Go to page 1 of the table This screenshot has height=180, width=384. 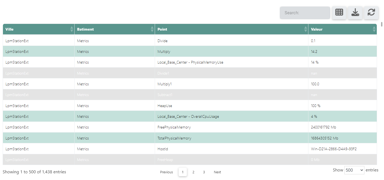coord(183,172)
